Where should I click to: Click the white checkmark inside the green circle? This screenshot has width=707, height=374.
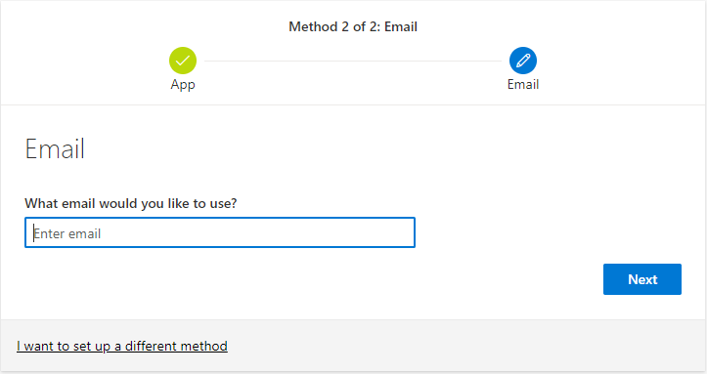183,61
